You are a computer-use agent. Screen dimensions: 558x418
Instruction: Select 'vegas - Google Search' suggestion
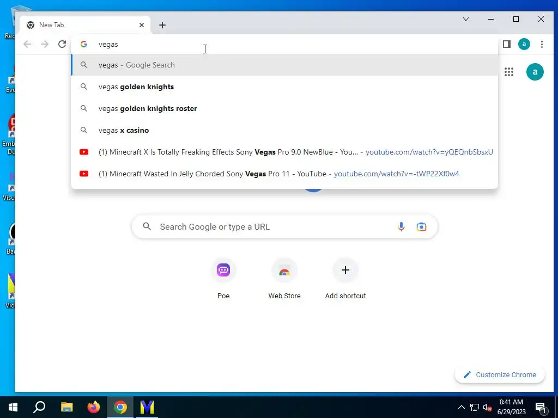284,65
